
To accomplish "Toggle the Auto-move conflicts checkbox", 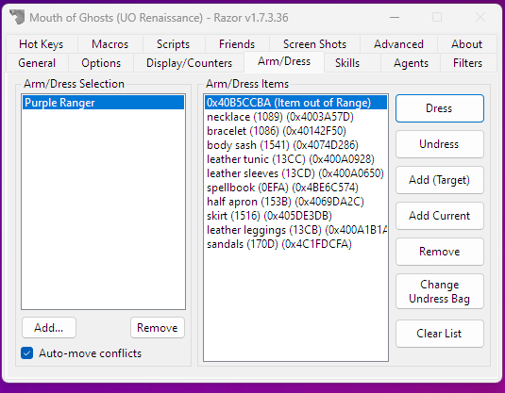I will (x=27, y=353).
